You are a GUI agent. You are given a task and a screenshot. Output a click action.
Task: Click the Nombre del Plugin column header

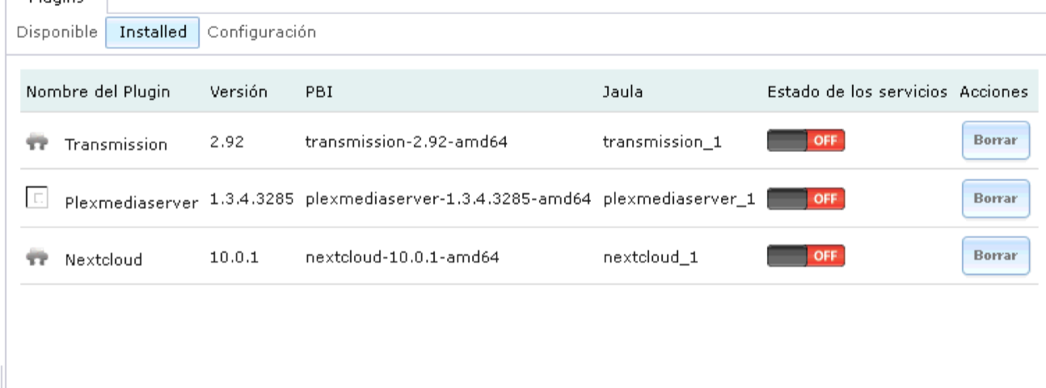point(98,91)
